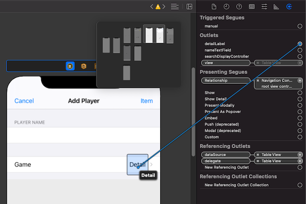This screenshot has height=204, width=306.
Task: Remove the dataSource Table View connection
Action: click(x=258, y=155)
